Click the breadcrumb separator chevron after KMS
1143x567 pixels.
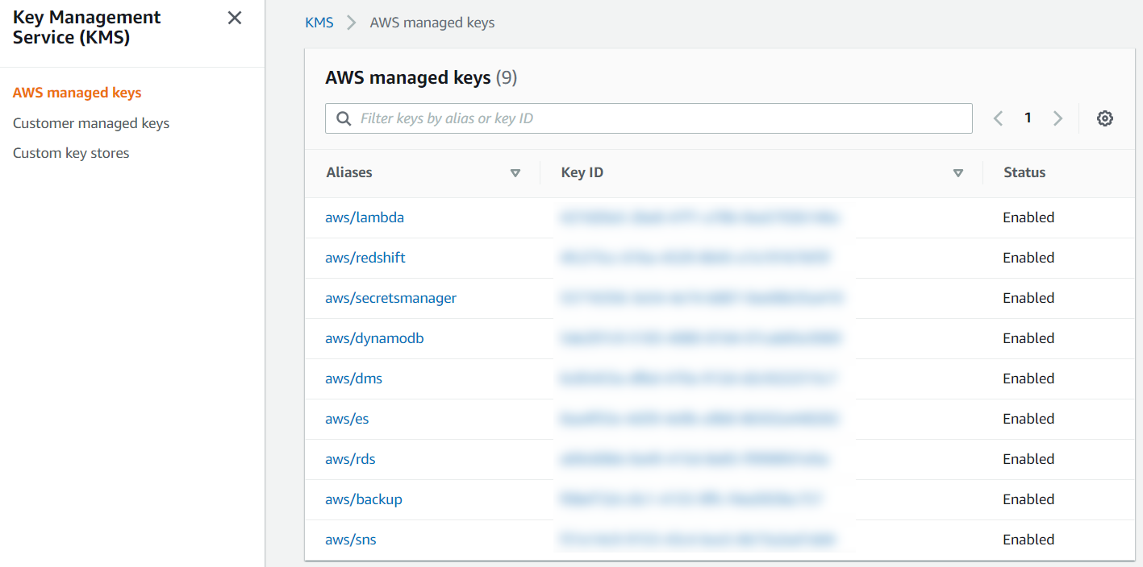[x=351, y=23]
